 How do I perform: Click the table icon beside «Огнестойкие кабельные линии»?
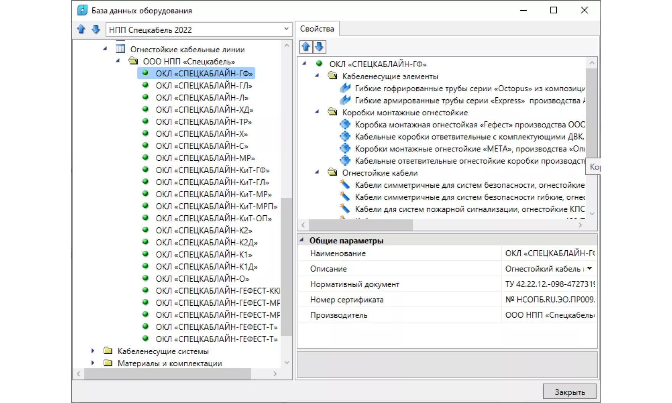(x=120, y=49)
